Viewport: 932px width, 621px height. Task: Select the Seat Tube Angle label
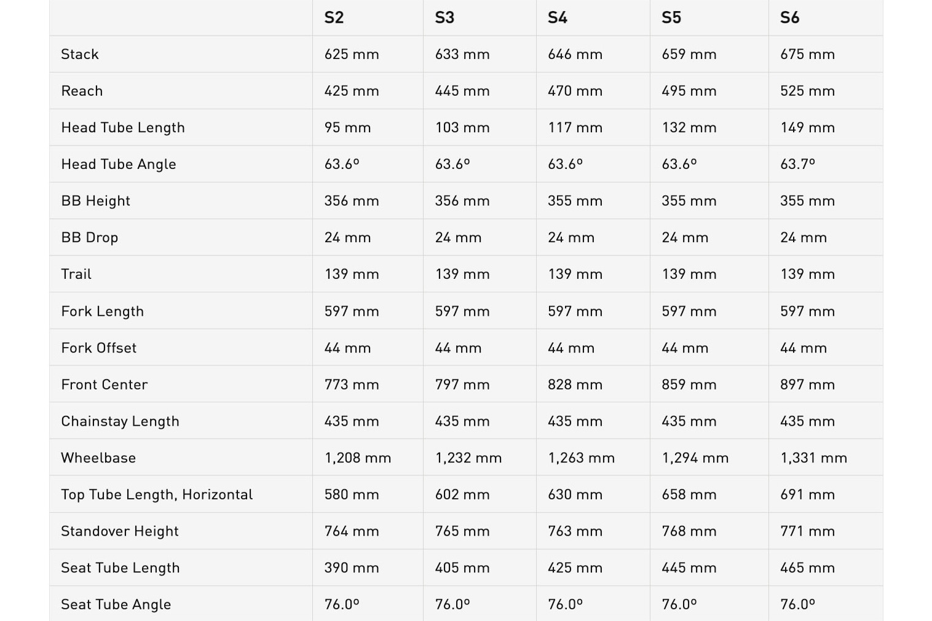(116, 604)
